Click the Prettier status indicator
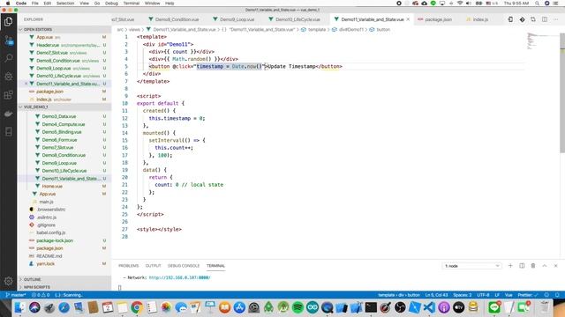 coord(528,295)
